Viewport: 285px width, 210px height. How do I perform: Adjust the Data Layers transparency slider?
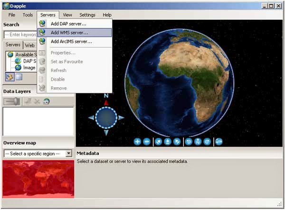click(12, 101)
